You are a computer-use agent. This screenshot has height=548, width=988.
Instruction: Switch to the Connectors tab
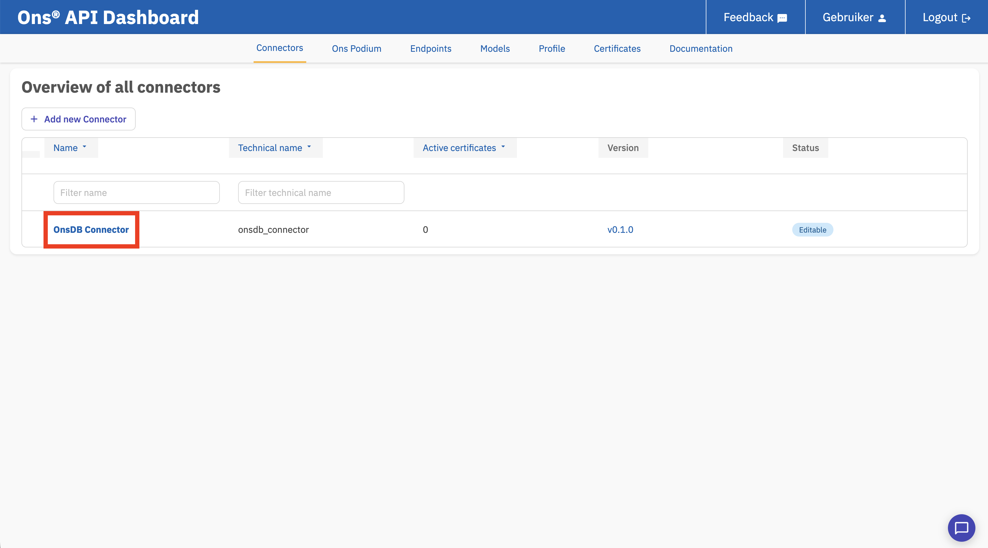pyautogui.click(x=280, y=48)
